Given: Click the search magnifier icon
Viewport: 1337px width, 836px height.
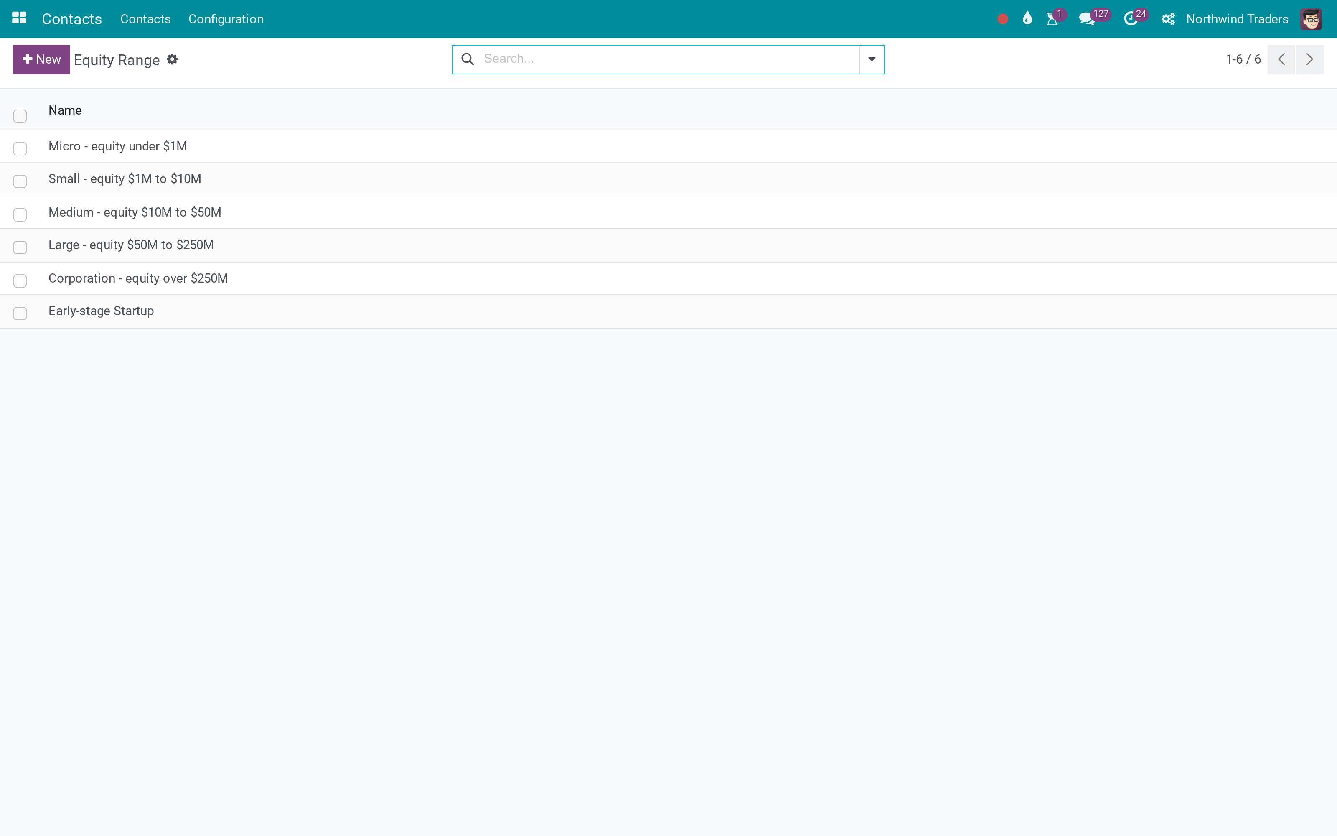Looking at the screenshot, I should point(468,59).
